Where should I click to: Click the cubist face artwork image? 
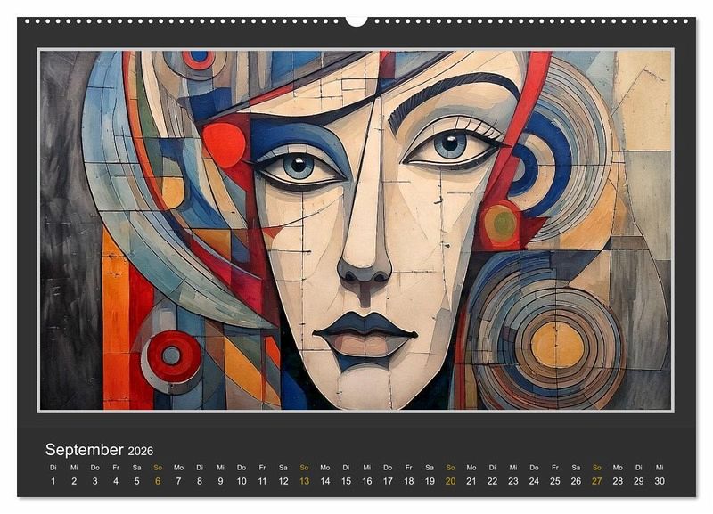pos(356,230)
